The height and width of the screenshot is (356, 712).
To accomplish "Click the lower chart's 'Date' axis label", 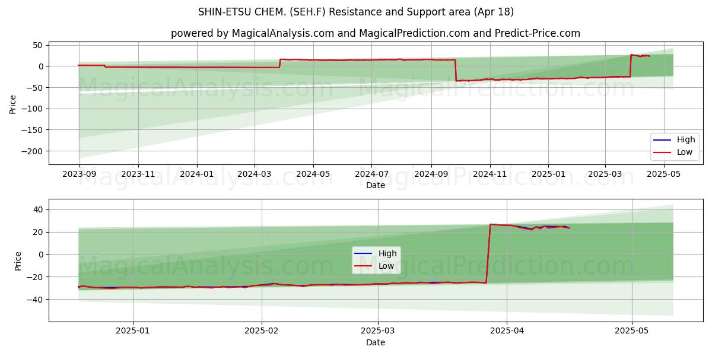I will click(x=376, y=342).
